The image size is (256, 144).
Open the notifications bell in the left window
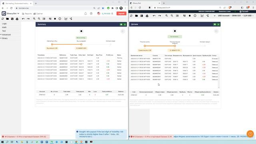pyautogui.click(x=86, y=14)
